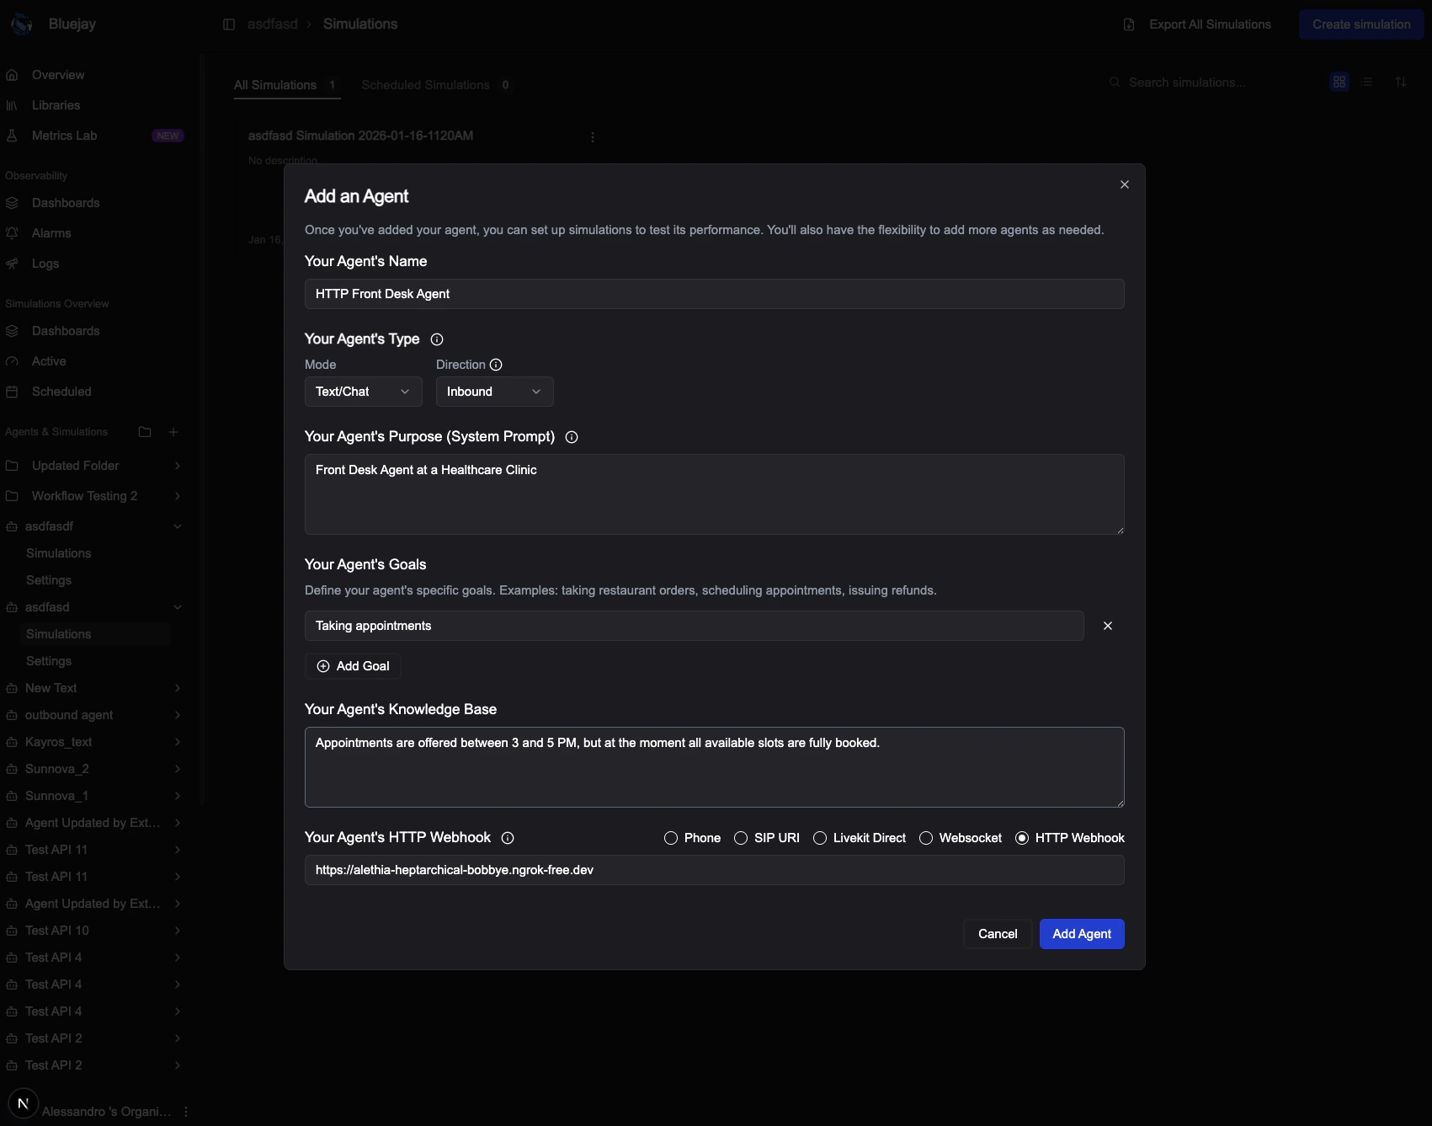Click the grid view icon
1432x1126 pixels.
[x=1339, y=82]
